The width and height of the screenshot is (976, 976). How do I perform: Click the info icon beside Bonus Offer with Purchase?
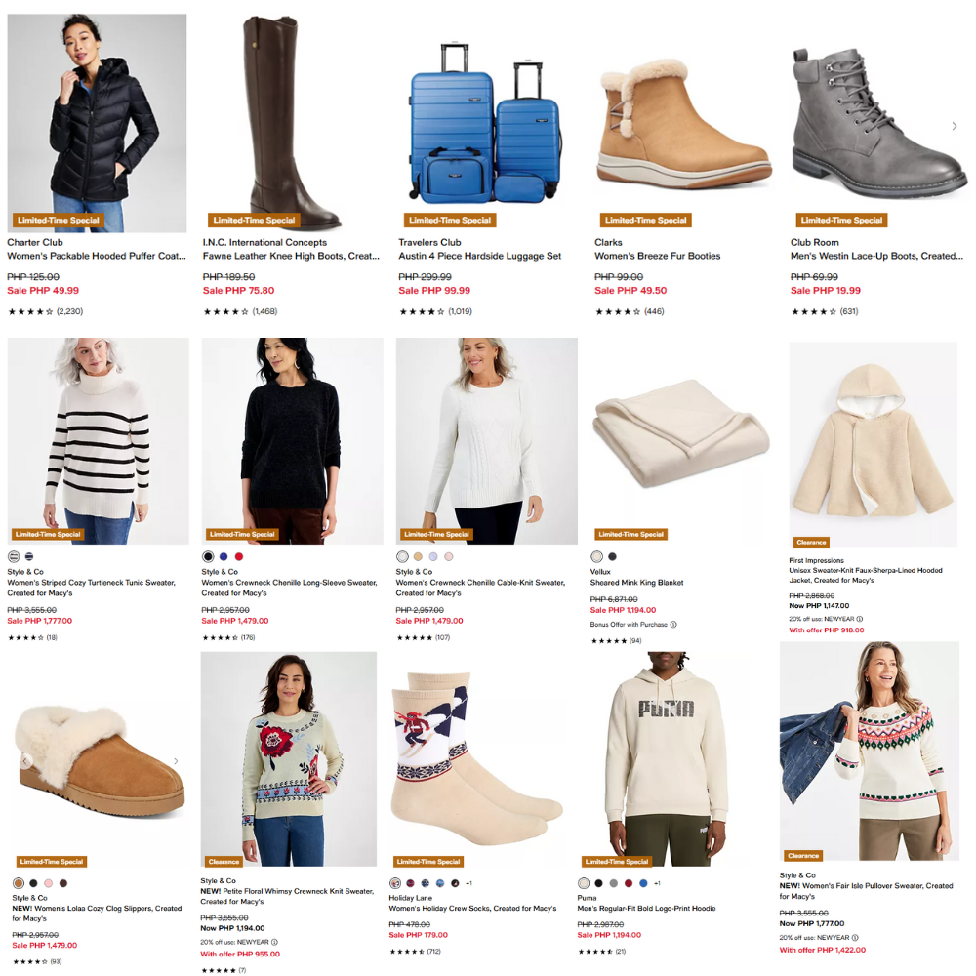click(673, 625)
